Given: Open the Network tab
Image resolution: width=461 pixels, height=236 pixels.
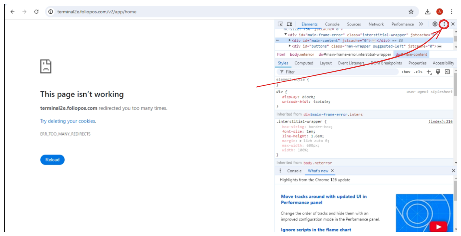Looking at the screenshot, I should click(376, 24).
